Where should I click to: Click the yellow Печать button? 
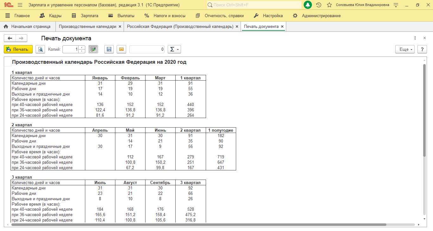[x=18, y=49]
